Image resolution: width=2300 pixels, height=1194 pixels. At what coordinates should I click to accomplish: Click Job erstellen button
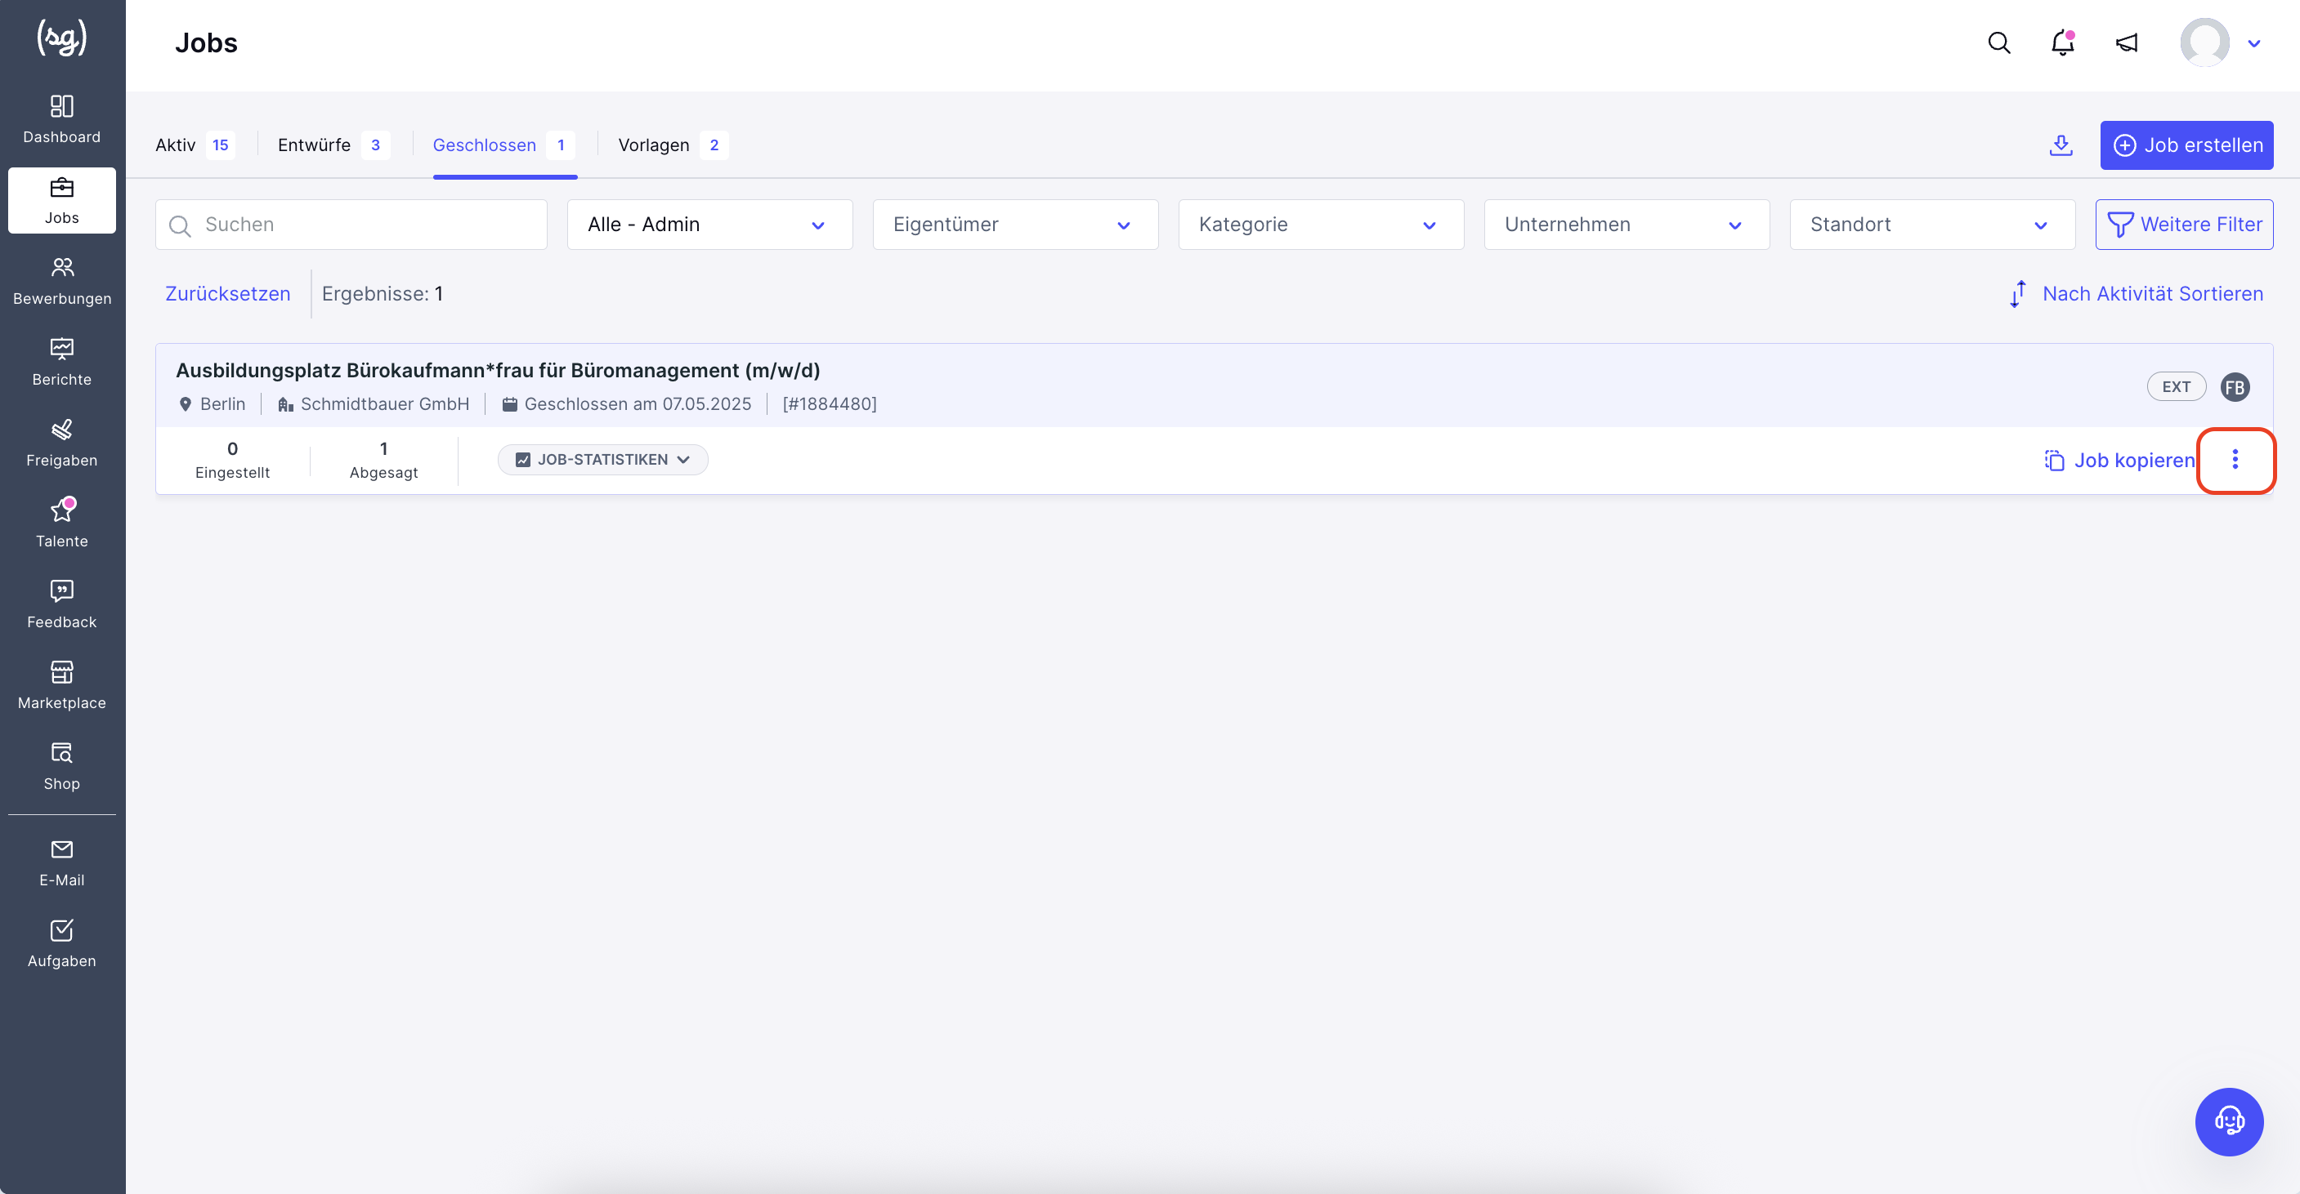[x=2186, y=145]
